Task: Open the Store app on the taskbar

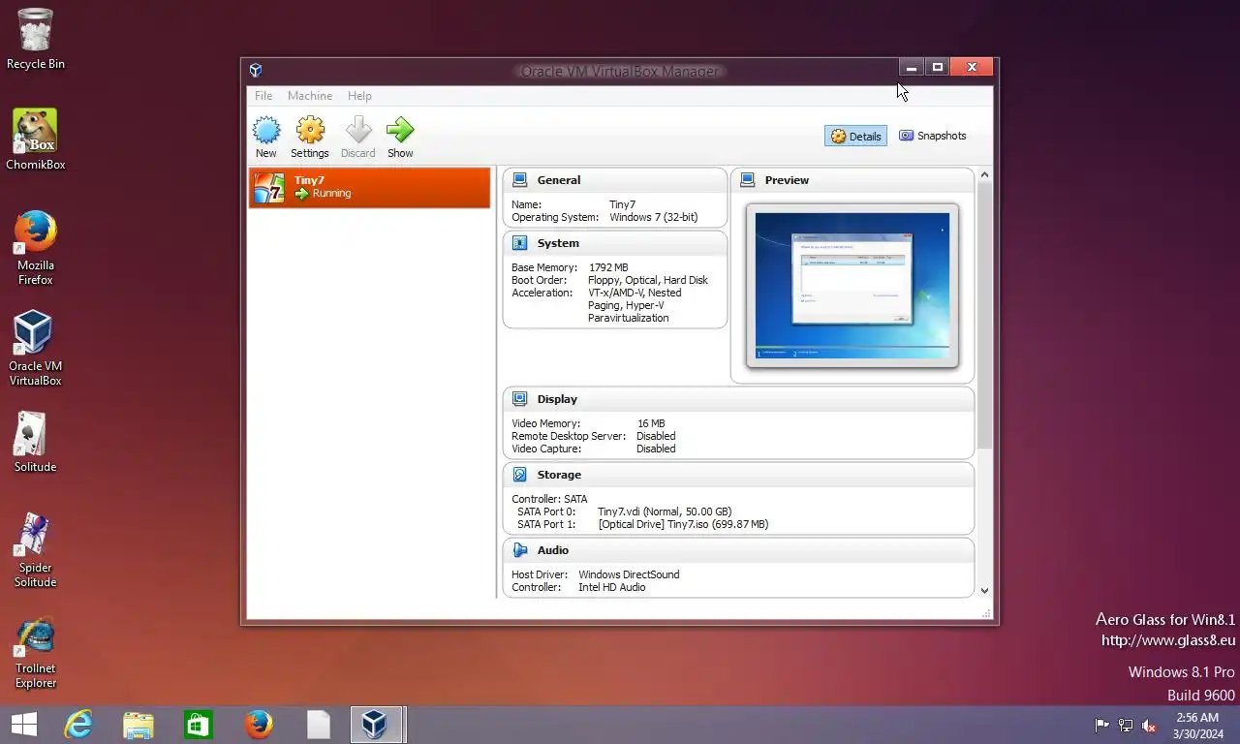Action: [199, 725]
